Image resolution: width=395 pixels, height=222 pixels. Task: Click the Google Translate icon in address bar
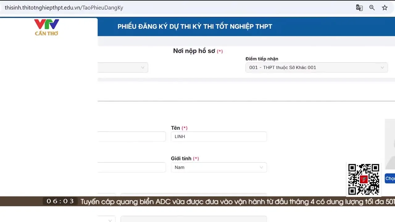pyautogui.click(x=359, y=8)
